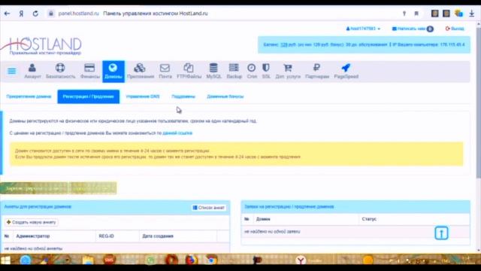Open the Финансы card section

[x=89, y=72]
